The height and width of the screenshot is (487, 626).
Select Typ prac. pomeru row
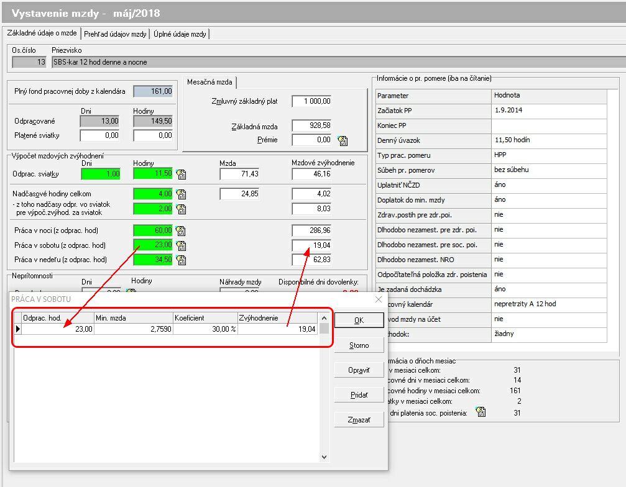click(x=491, y=155)
